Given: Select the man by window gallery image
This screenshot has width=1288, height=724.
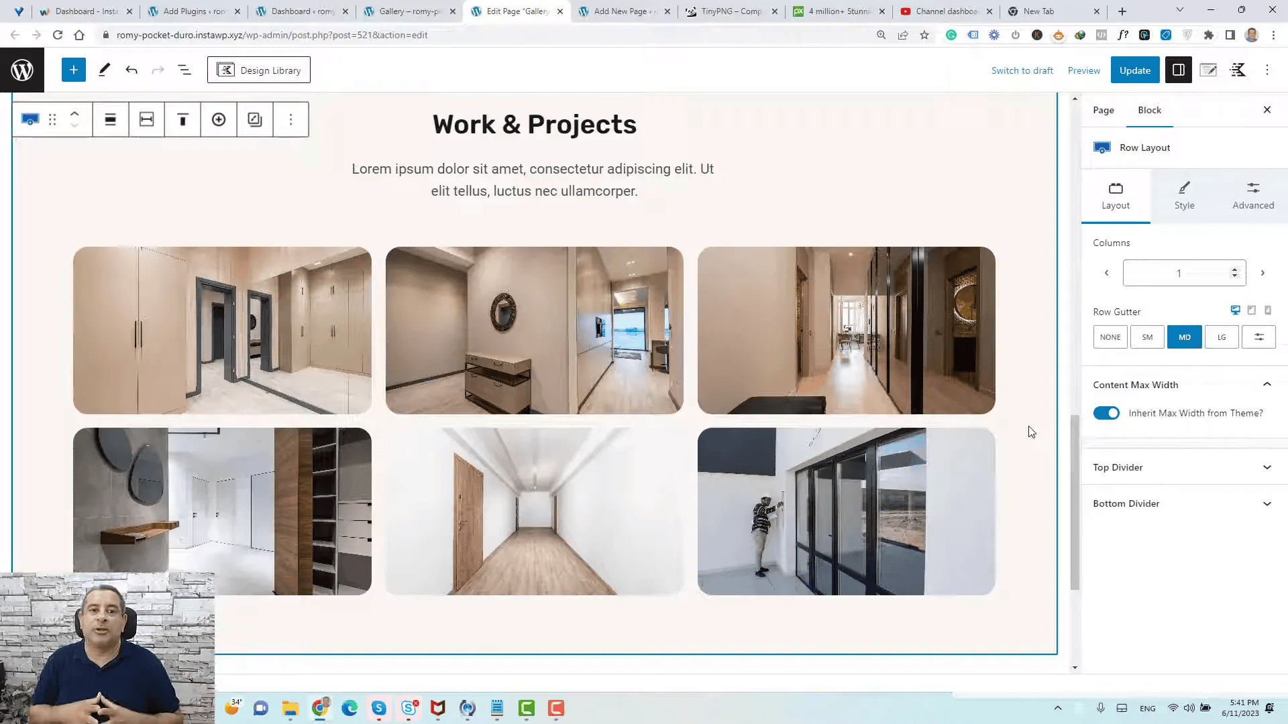Looking at the screenshot, I should pyautogui.click(x=847, y=511).
